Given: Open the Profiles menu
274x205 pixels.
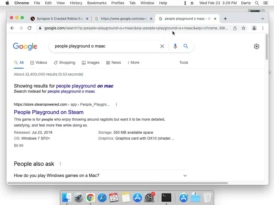Looking at the screenshot, I should (x=118, y=3).
